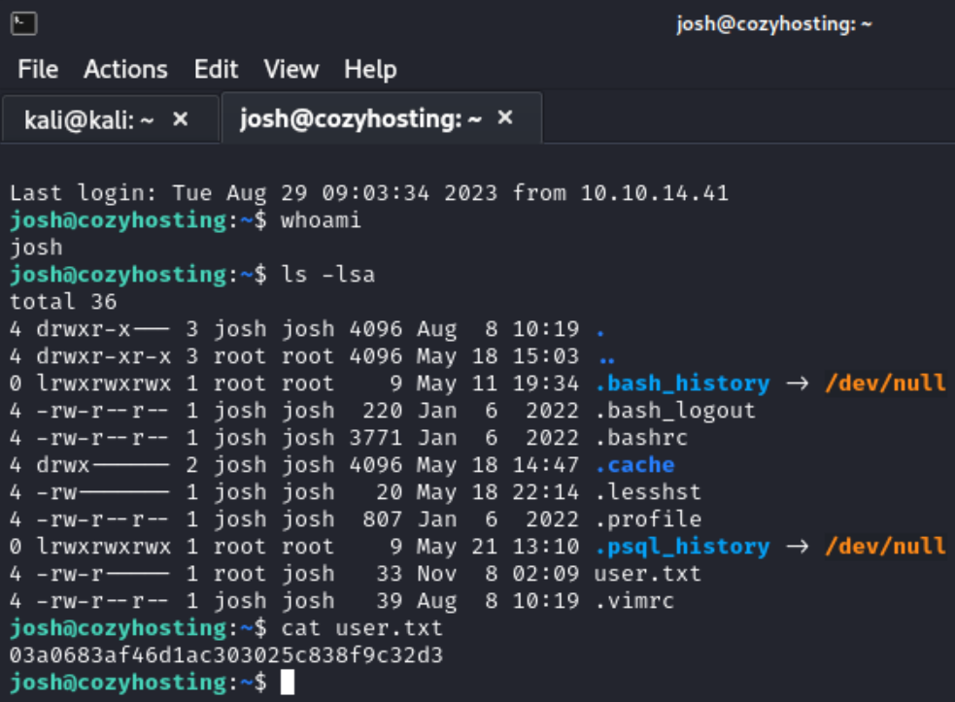955x702 pixels.
Task: Click the window title josh@cozyhosting
Action: 773,24
